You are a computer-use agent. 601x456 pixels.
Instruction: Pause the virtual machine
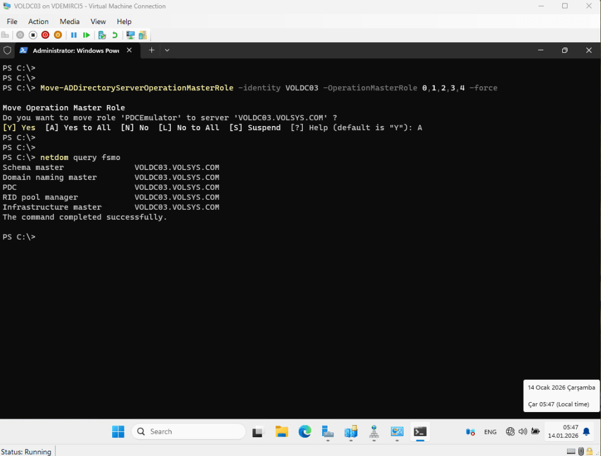point(74,35)
